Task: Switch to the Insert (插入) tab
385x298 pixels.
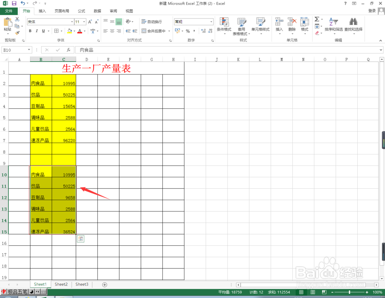Action: tap(42, 11)
